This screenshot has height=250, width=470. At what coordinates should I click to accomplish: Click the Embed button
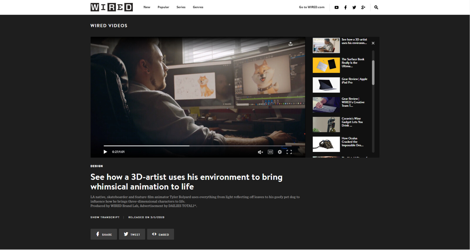[160, 234]
